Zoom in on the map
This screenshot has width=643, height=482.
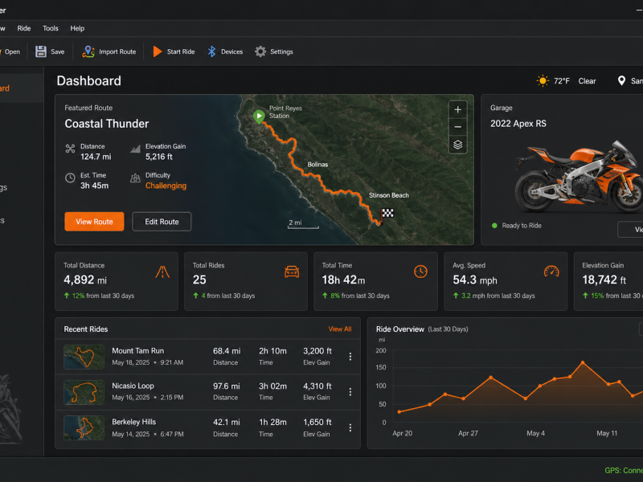[457, 109]
